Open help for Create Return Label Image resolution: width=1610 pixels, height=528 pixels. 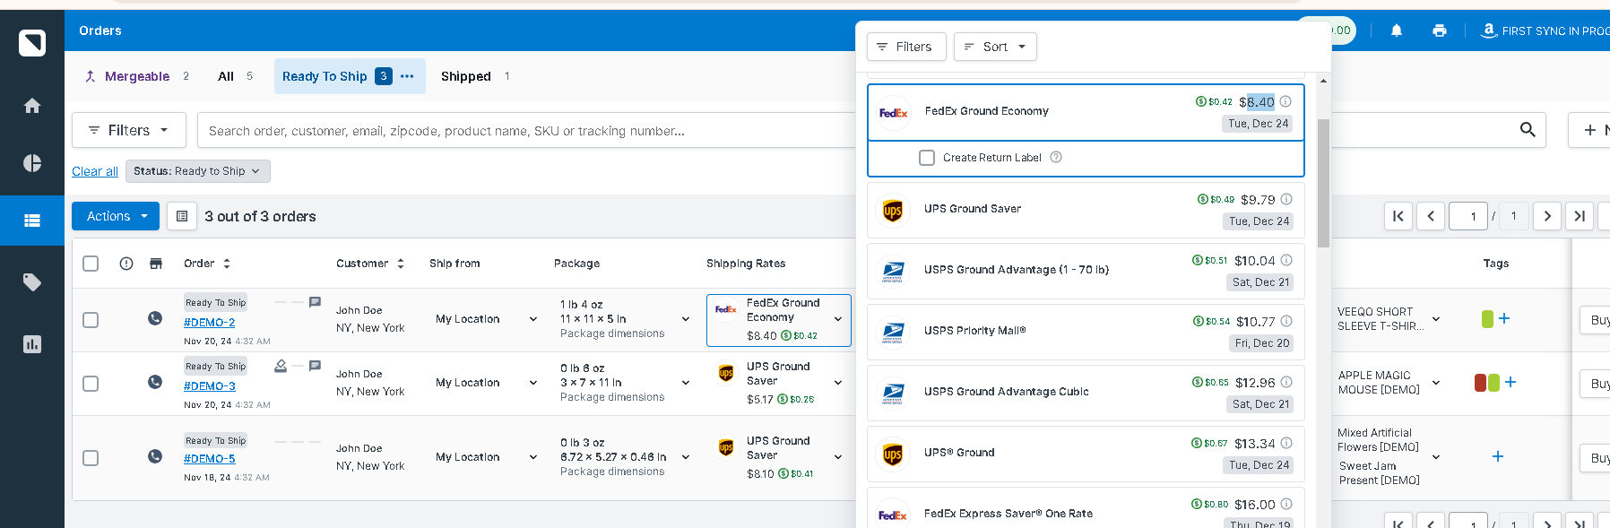click(1056, 157)
